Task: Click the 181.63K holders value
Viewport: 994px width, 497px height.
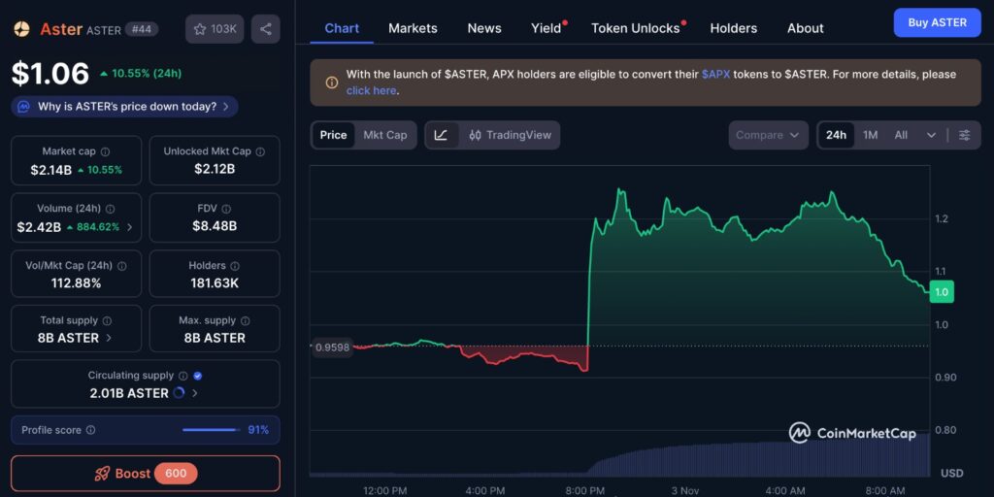Action: click(x=215, y=282)
